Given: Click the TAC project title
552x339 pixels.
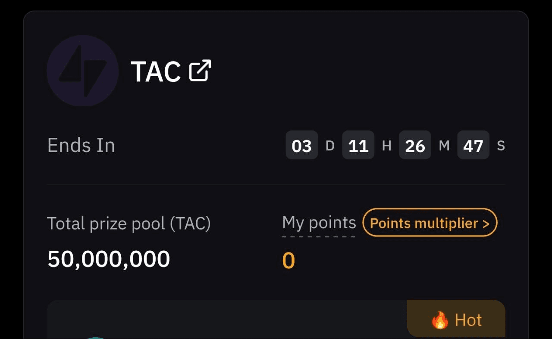Looking at the screenshot, I should pyautogui.click(x=156, y=72).
